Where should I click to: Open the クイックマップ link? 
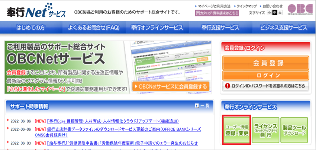[x=247, y=6]
